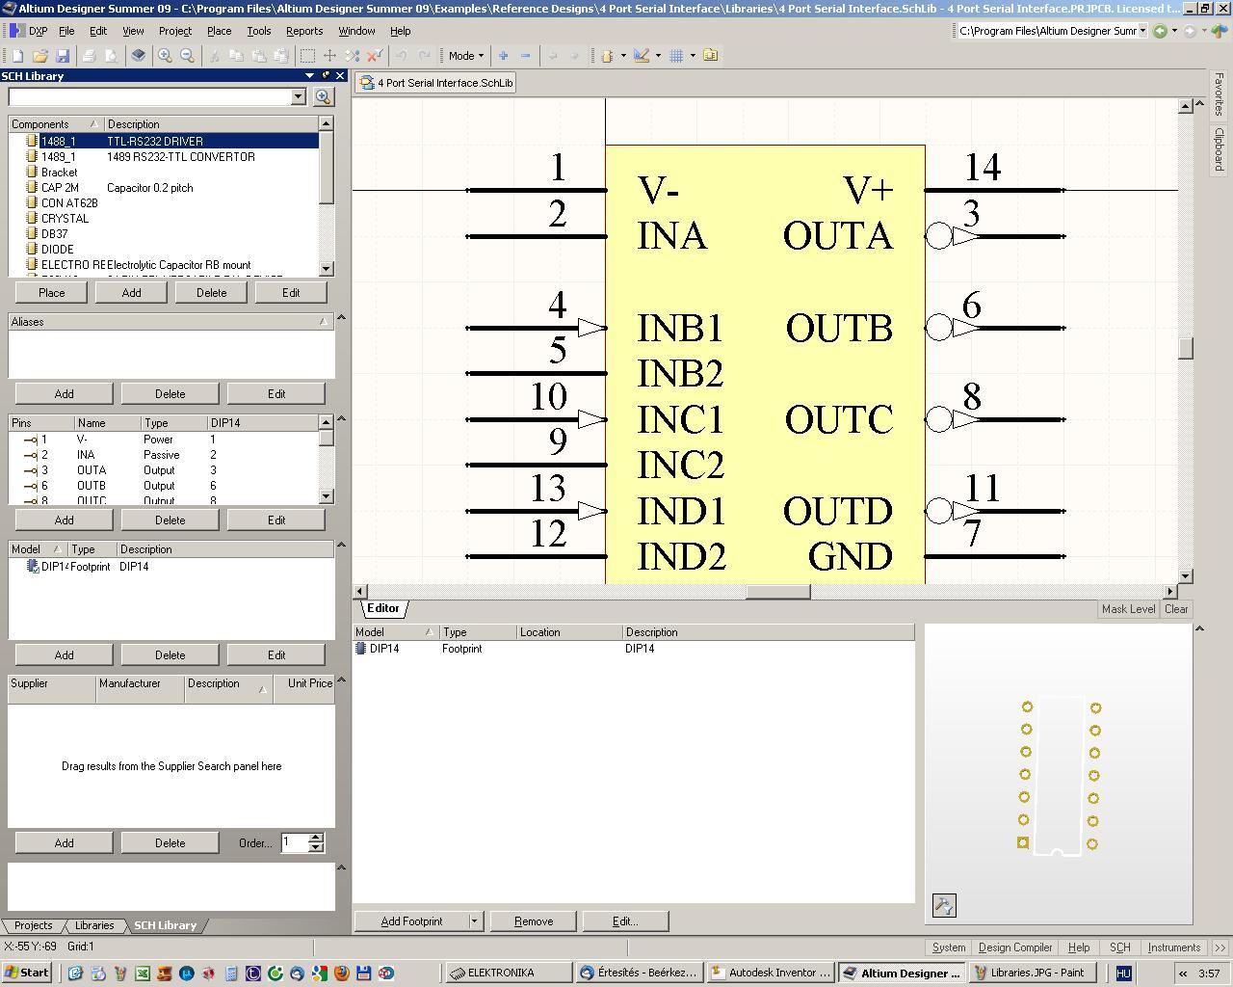The height and width of the screenshot is (987, 1233).
Task: Open the Mode dropdown in the toolbar
Action: coord(466,56)
